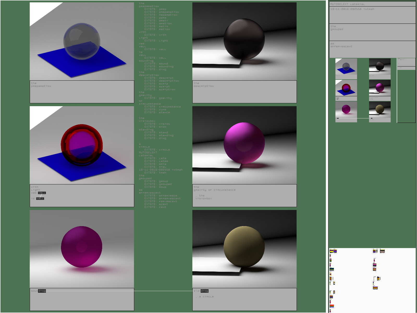Click the "EXISTS : para" line
This screenshot has height=313, width=417.
click(155, 18)
